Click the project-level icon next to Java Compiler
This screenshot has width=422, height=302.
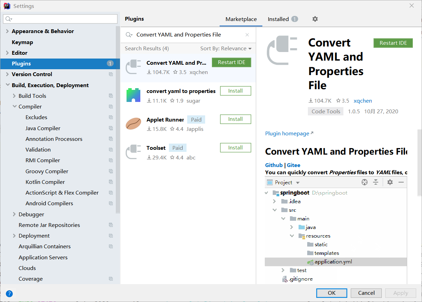tap(111, 128)
